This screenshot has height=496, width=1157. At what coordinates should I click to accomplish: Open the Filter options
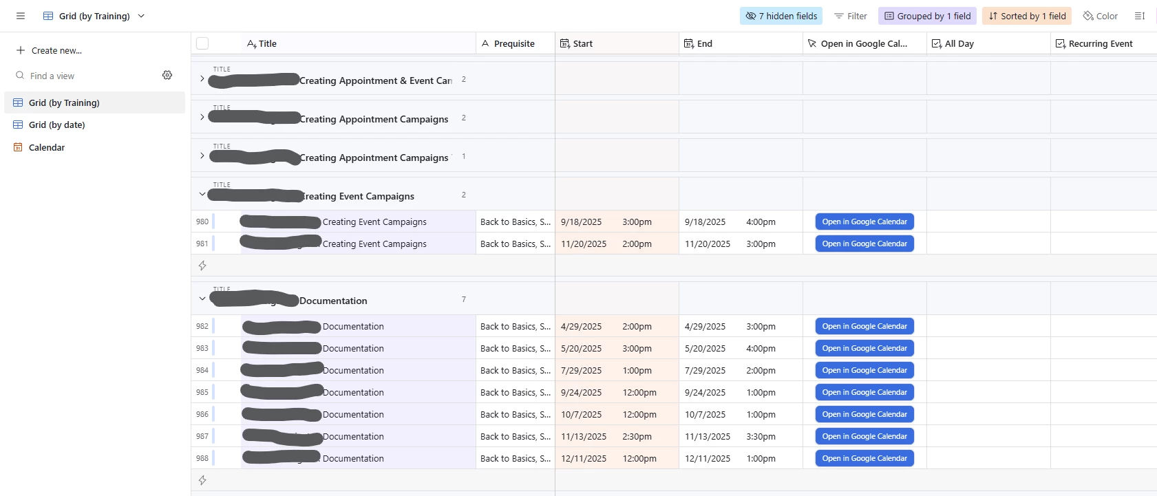[x=851, y=16]
